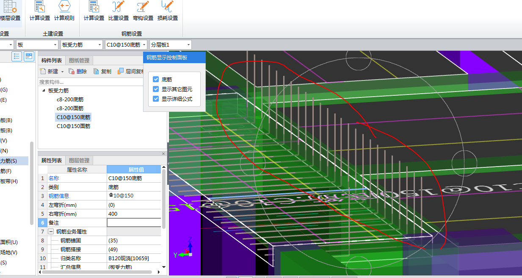Switch navigation to list view icon
Image resolution: width=522 pixels, height=278 pixels.
click(17, 56)
